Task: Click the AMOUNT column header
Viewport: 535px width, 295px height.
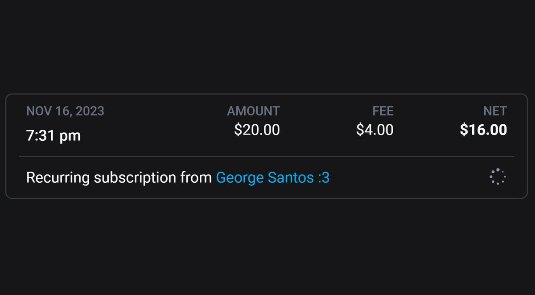Action: tap(253, 111)
